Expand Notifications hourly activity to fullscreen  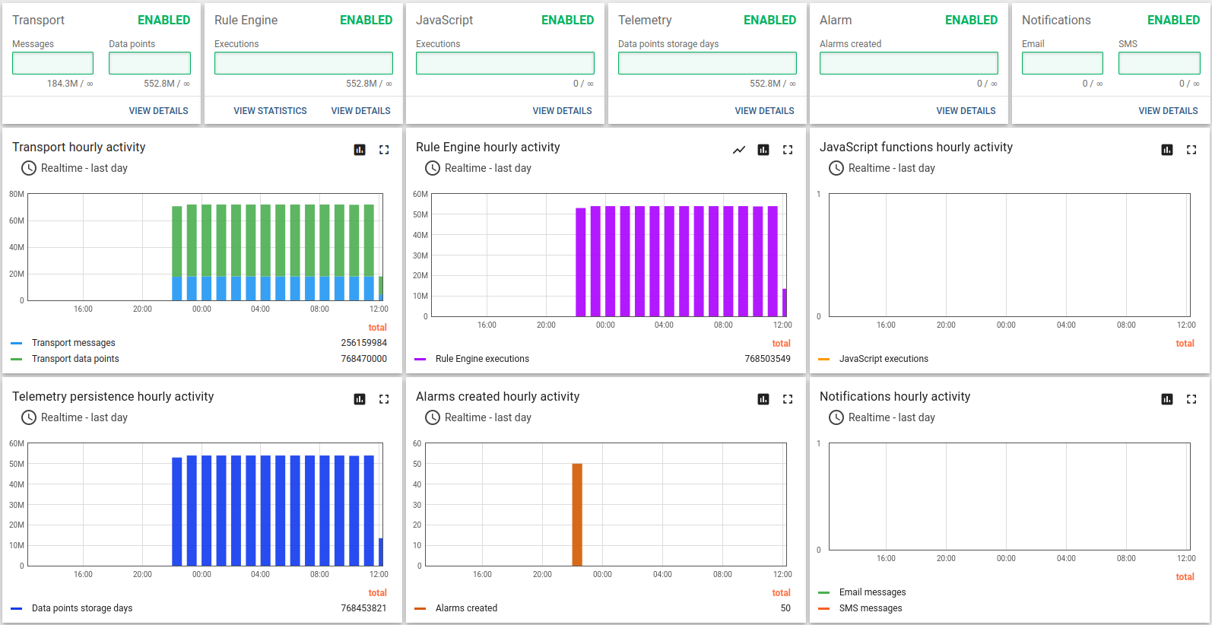click(x=1191, y=399)
